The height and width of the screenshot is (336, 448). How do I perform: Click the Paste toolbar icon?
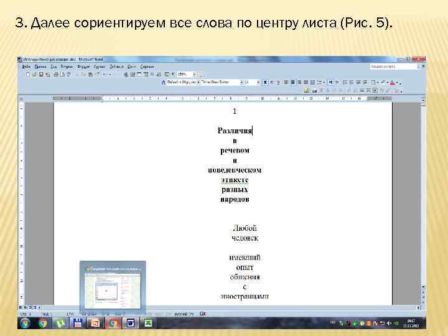90,75
